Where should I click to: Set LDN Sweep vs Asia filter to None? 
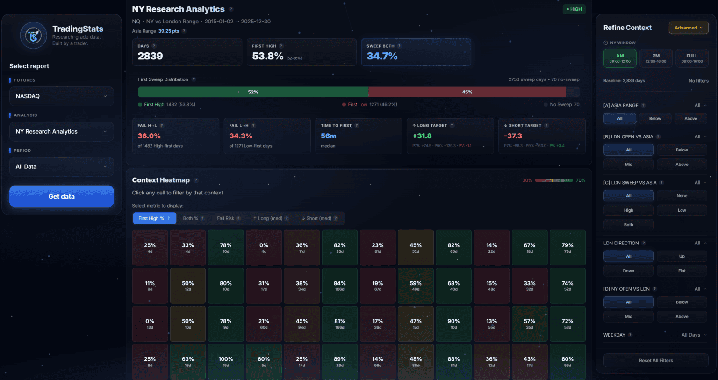click(682, 196)
